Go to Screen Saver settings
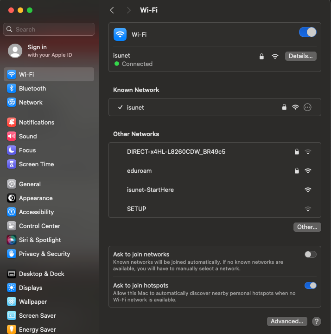 [49, 316]
